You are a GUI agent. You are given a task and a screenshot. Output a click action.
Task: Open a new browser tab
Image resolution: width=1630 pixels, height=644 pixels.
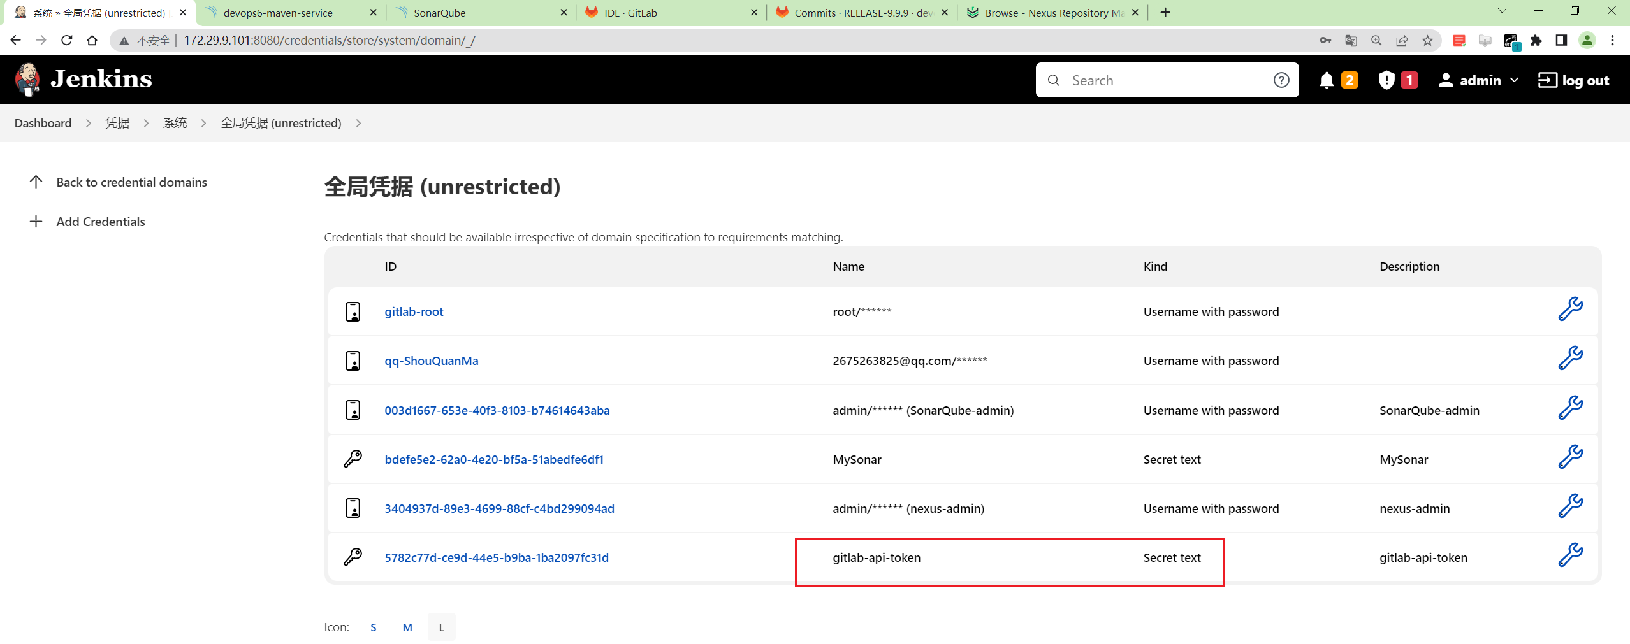coord(1165,13)
